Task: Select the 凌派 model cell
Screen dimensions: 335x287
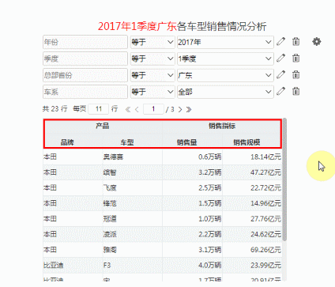Action: [132, 234]
